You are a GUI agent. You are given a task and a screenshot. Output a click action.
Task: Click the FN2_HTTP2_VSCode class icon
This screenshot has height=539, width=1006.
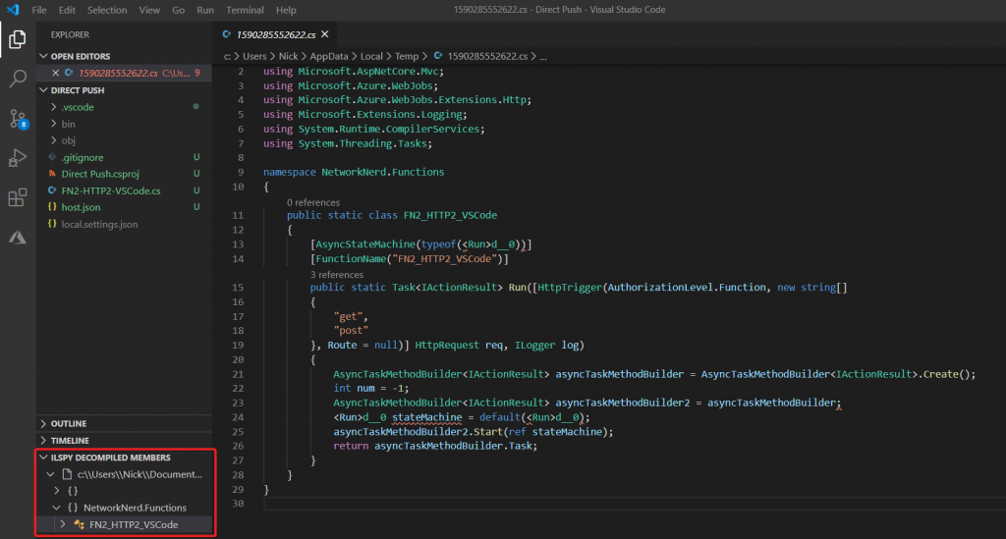pos(79,524)
